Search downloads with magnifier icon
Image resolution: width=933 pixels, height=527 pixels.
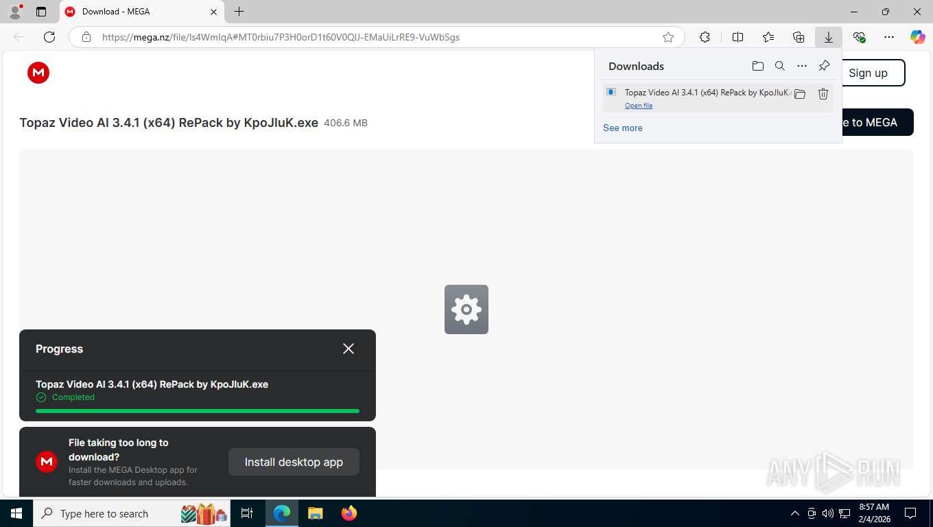pos(780,66)
